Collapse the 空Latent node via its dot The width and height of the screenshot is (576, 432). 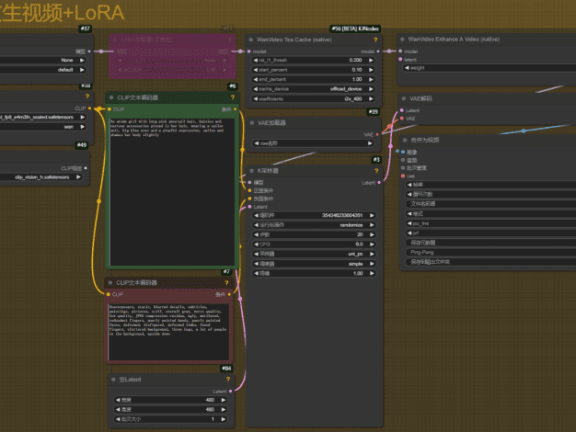[x=113, y=380]
